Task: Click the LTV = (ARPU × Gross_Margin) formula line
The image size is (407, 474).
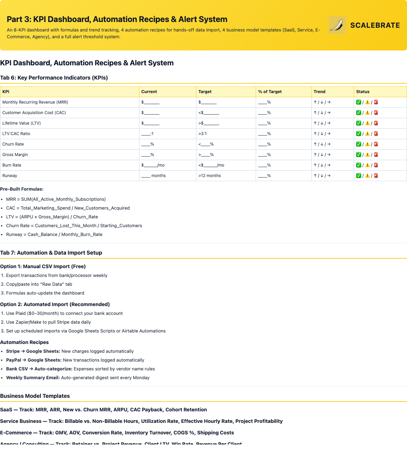Action: 52,217
